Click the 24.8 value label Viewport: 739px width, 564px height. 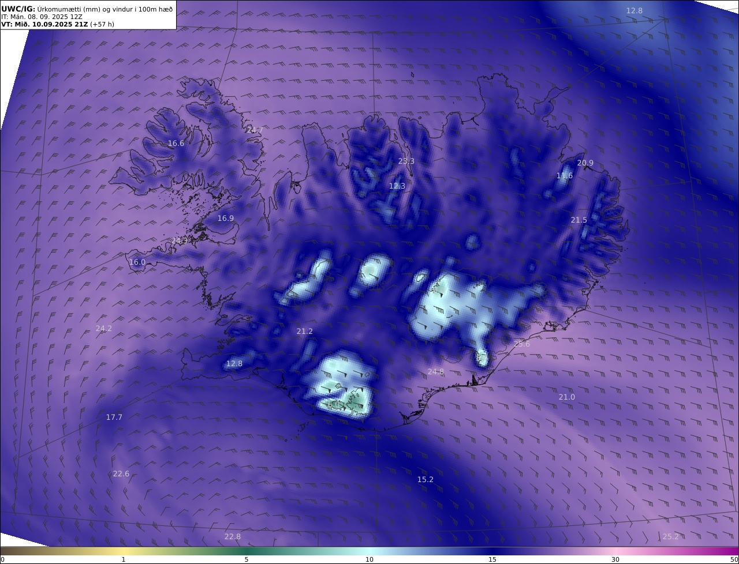coord(436,372)
